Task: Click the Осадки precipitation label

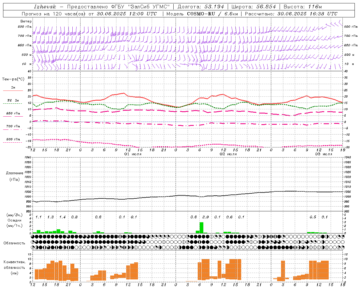Action: point(15,220)
